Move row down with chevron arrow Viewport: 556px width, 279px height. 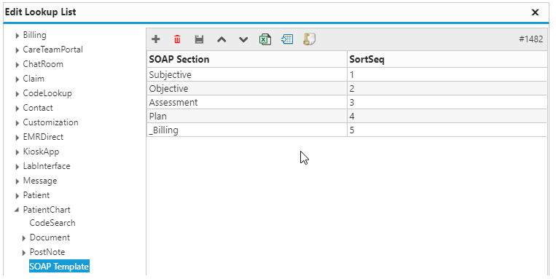point(243,39)
